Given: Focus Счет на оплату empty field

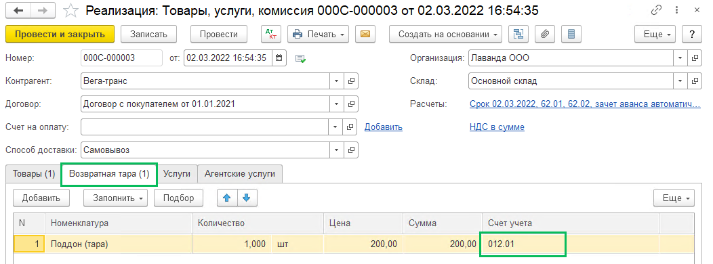Looking at the screenshot, I should pyautogui.click(x=205, y=127).
